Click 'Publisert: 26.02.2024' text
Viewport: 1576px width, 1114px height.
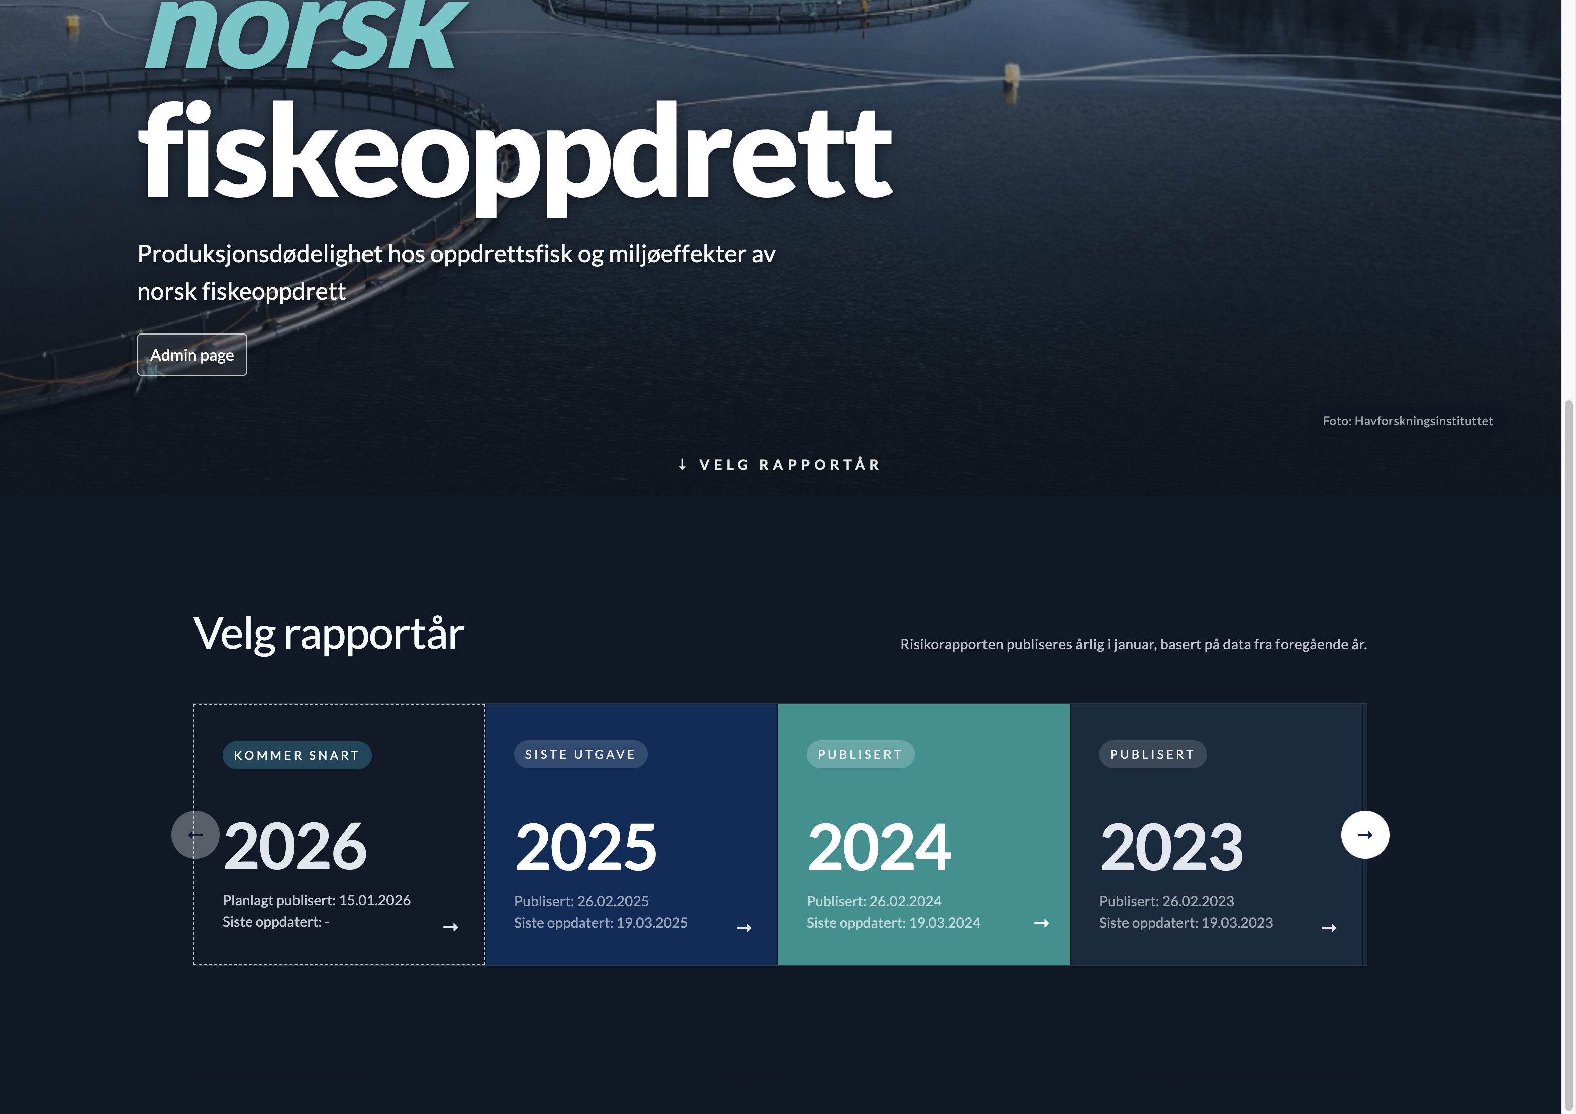[874, 902]
